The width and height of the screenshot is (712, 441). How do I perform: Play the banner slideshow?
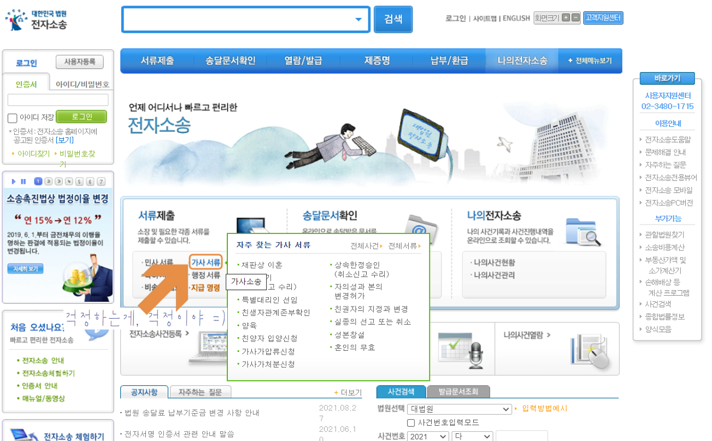click(14, 181)
